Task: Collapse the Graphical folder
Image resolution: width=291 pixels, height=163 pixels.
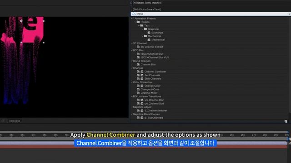Action: pyautogui.click(x=142, y=29)
